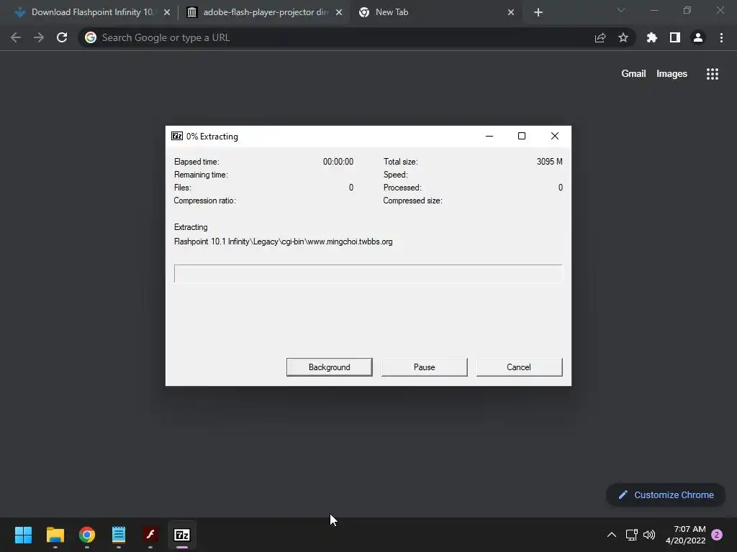Close the Download Flashpoint Infinity tab
737x552 pixels.
click(x=167, y=12)
